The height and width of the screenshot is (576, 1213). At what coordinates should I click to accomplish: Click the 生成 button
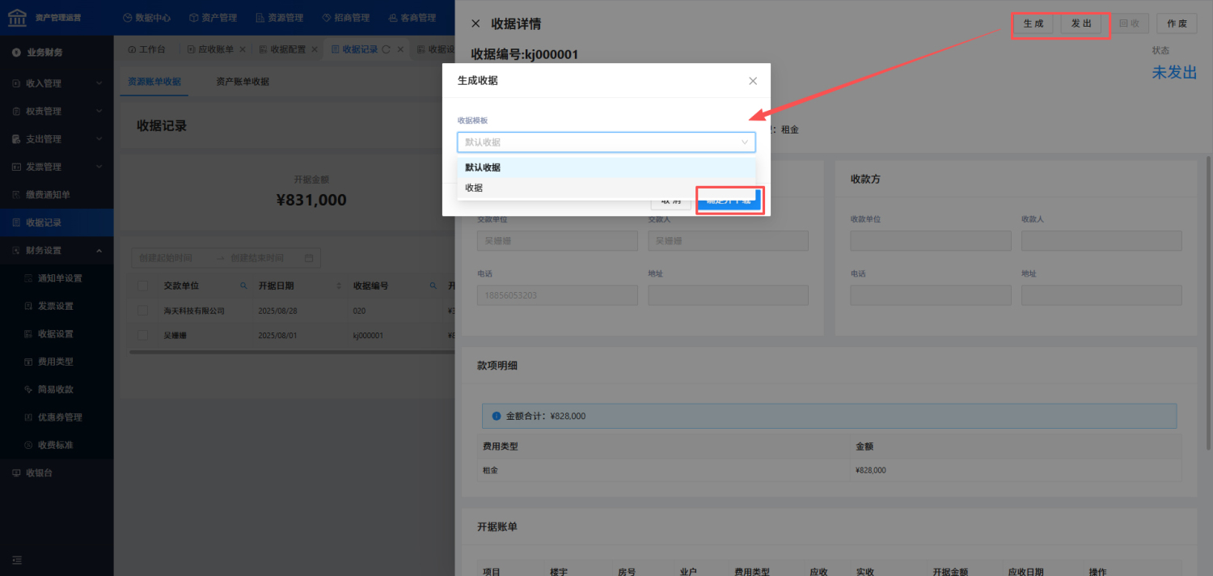point(1033,23)
